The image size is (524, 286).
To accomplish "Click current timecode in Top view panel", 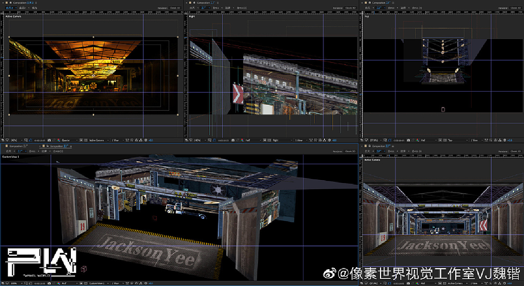I will [399, 140].
